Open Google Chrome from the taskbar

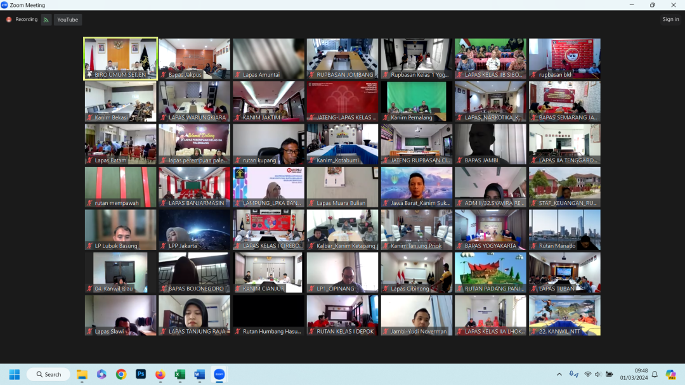[x=121, y=374]
